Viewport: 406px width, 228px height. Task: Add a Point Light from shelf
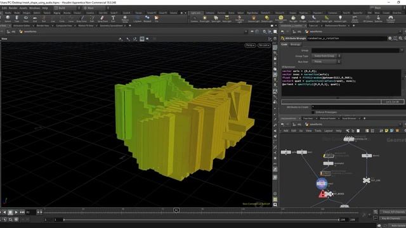click(204, 18)
